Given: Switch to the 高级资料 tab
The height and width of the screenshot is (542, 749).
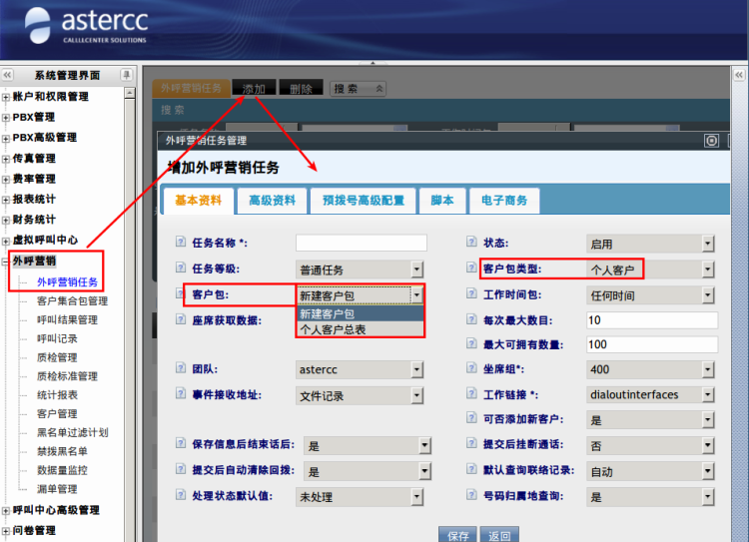Looking at the screenshot, I should point(272,201).
